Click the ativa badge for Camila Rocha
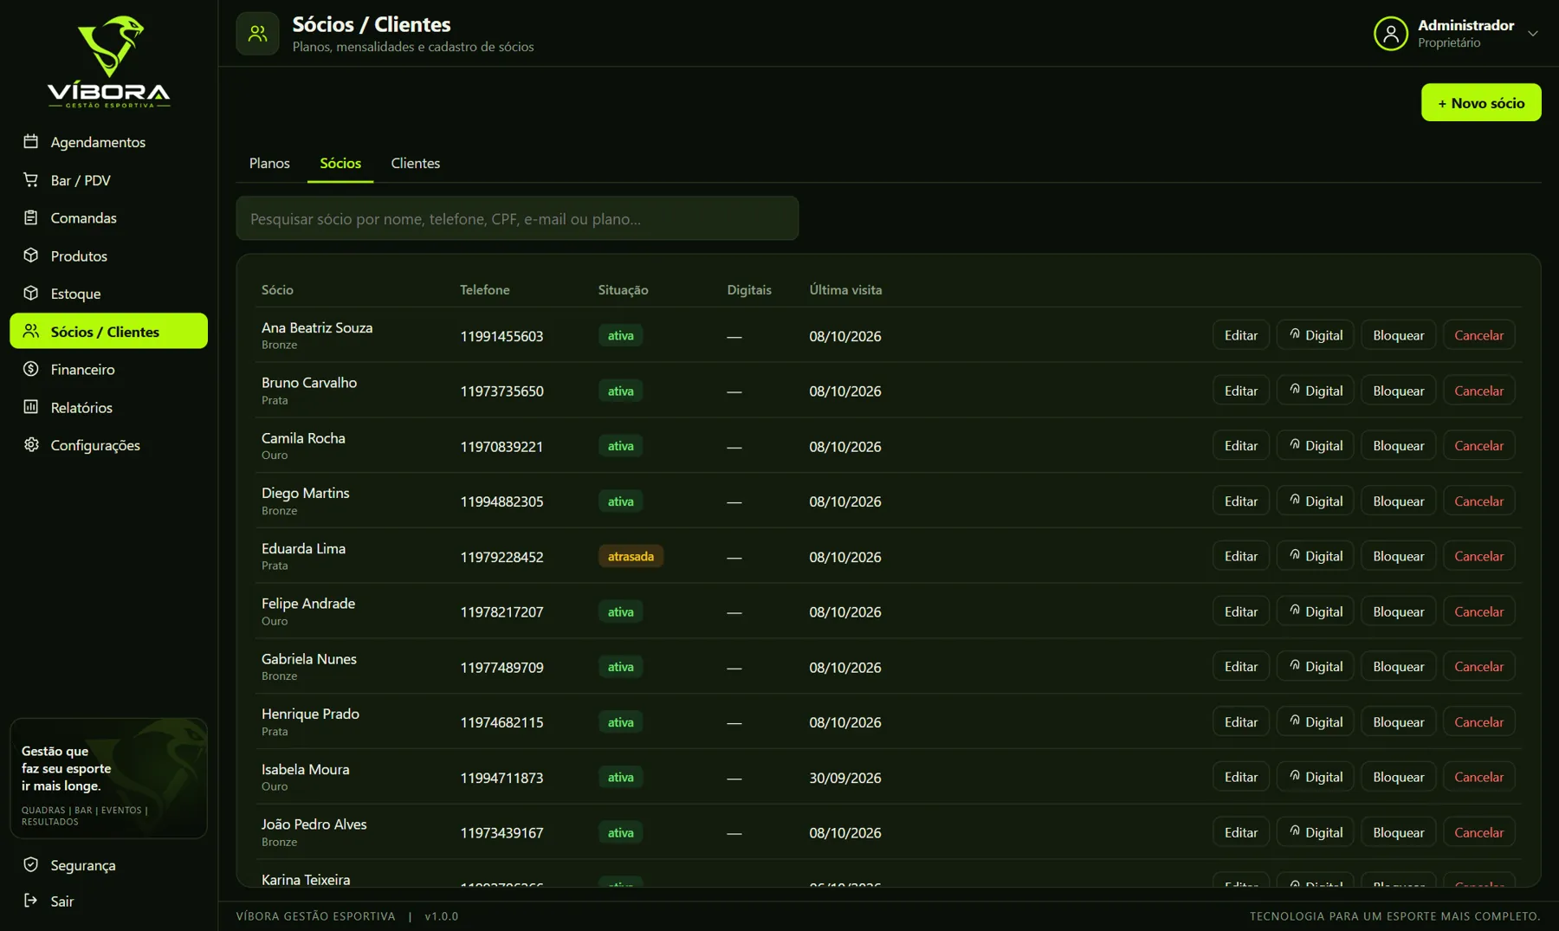 tap(620, 446)
